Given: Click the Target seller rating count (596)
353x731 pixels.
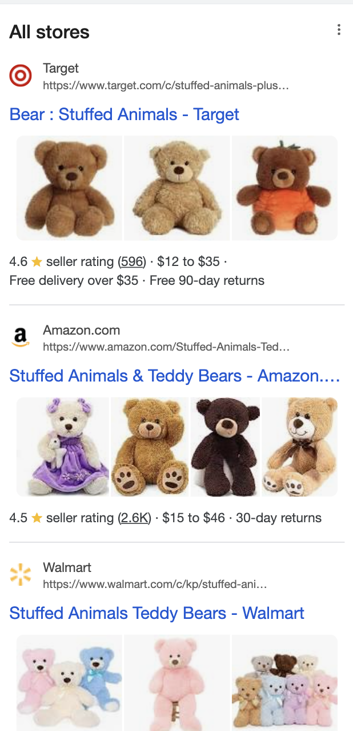Looking at the screenshot, I should pos(132,262).
